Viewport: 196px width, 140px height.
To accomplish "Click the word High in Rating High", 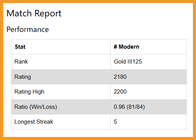I will pyautogui.click(x=38, y=92).
